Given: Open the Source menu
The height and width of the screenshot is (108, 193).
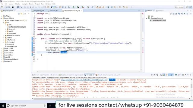Looking at the screenshot, I should point(11,4).
